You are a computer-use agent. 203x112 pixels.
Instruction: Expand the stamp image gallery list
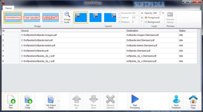[x=62, y=22]
